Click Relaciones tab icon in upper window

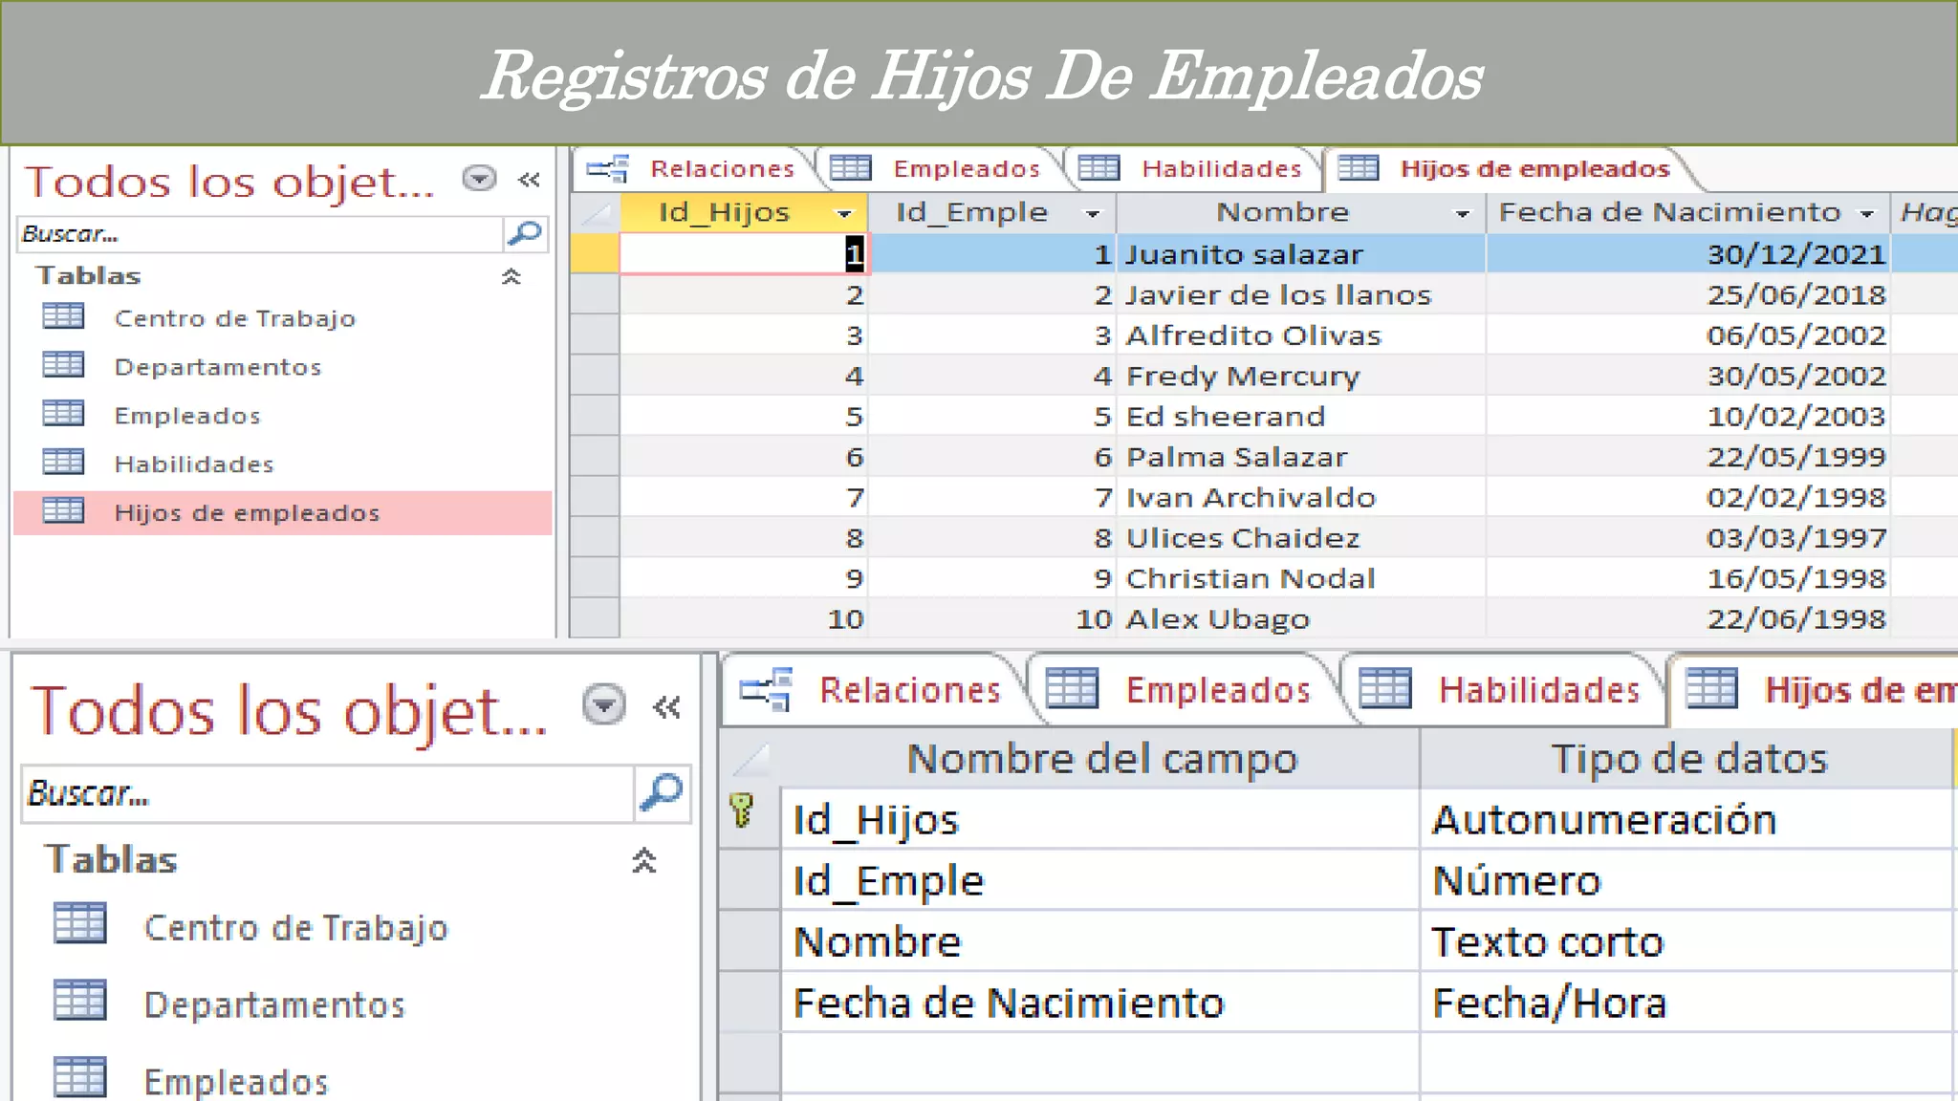(608, 169)
